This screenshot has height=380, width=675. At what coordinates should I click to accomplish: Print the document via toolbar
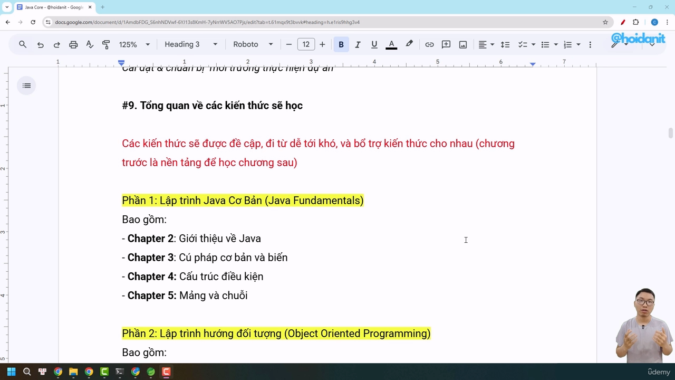point(73,44)
